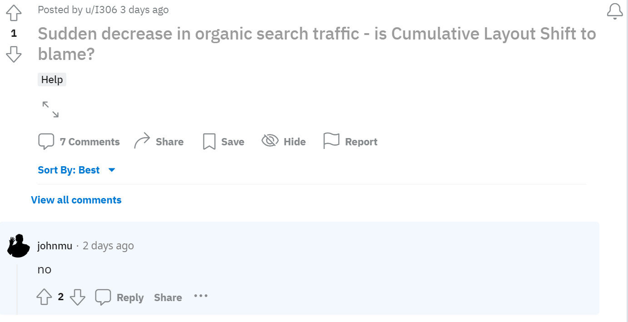Open more options on johnmu's comment
Screen dimensions: 628x322
pos(201,296)
